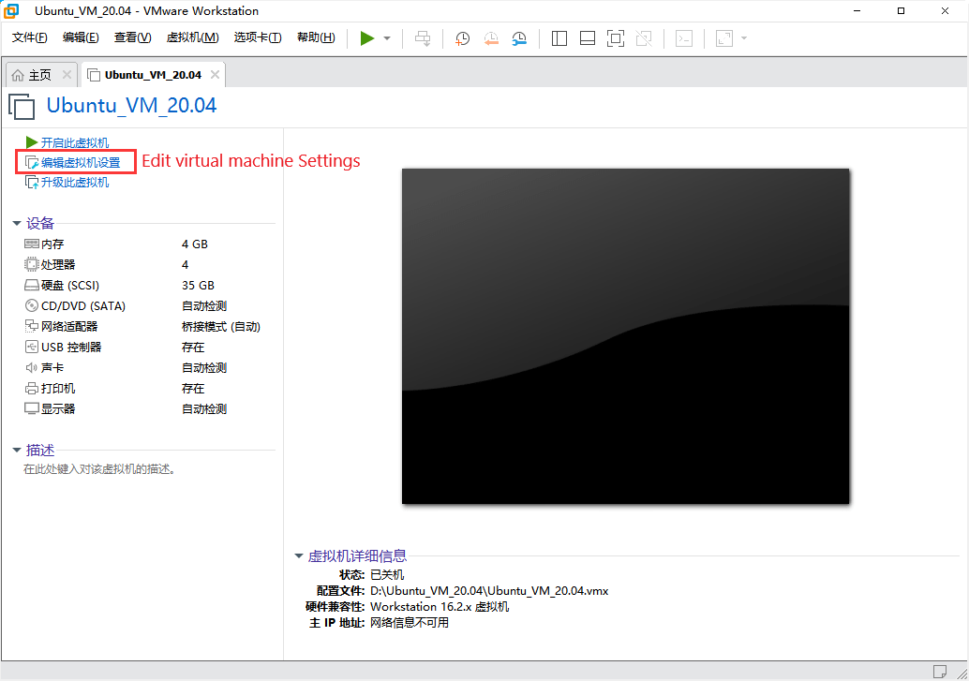Image resolution: width=969 pixels, height=681 pixels.
Task: Select the 显示器 label
Action: pos(58,409)
